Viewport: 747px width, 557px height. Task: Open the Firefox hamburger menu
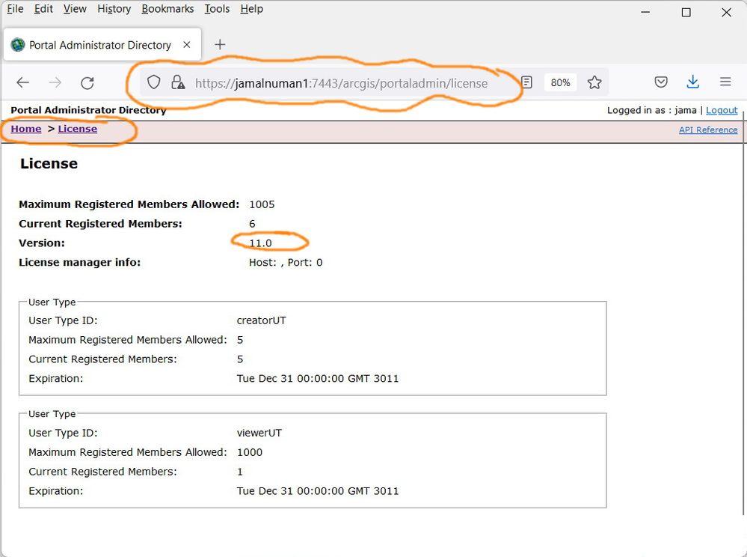[725, 82]
